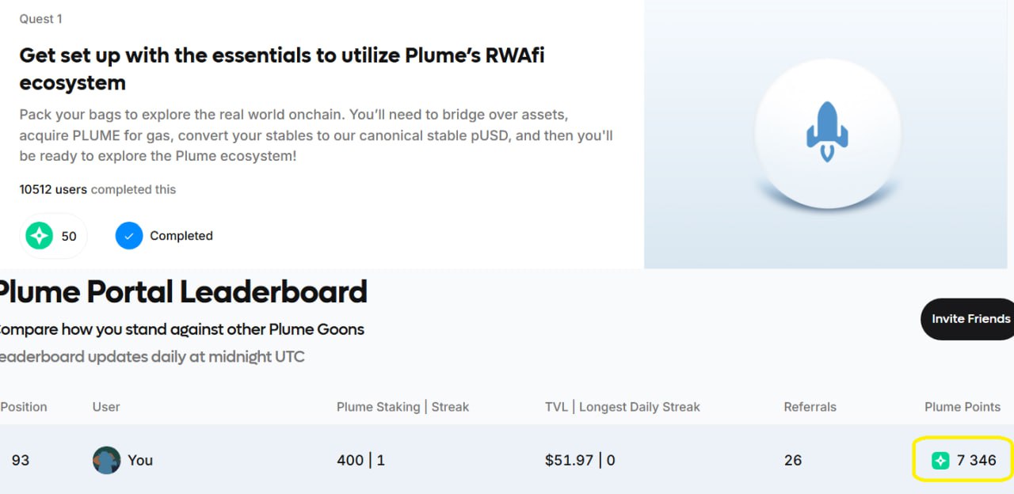Click the You username in the leaderboard
The image size is (1014, 494).
tap(140, 460)
